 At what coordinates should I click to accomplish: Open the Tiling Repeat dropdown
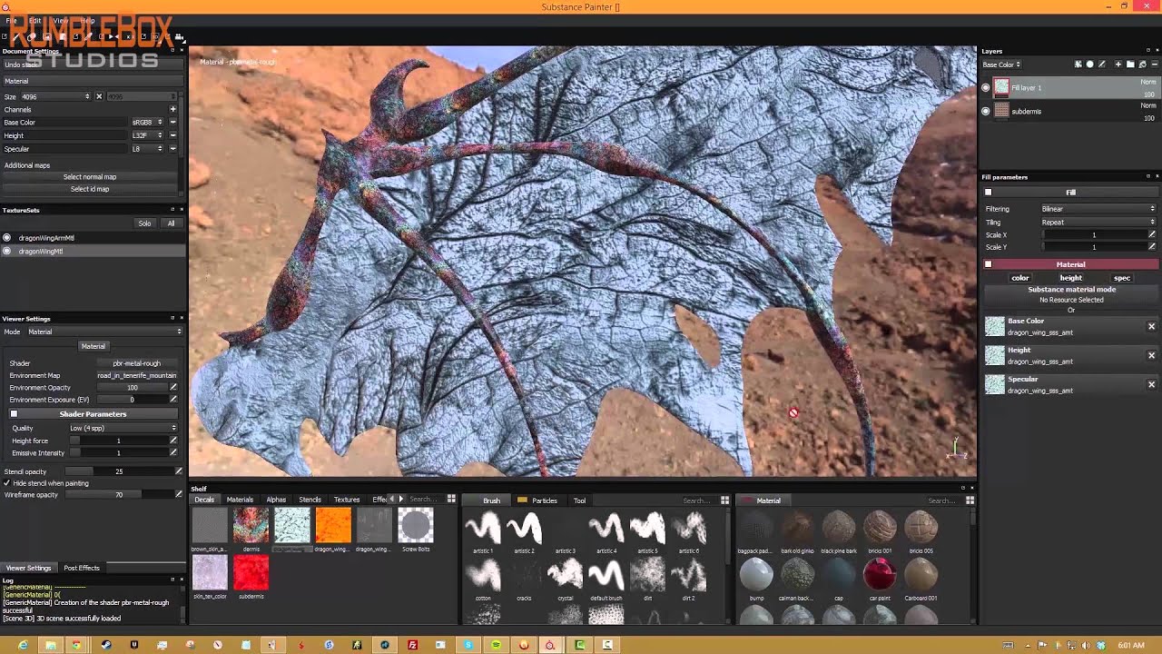coord(1098,222)
